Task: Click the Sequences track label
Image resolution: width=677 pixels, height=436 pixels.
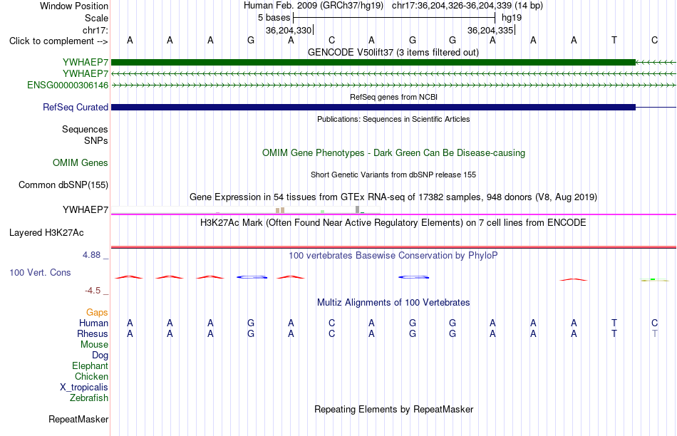Action: (x=85, y=129)
